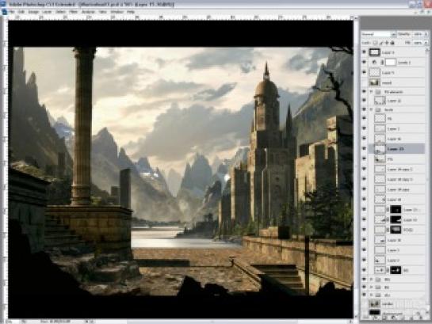The height and width of the screenshot is (324, 432).
Task: Open the Opacity value dropdown arrow
Action: (426, 34)
